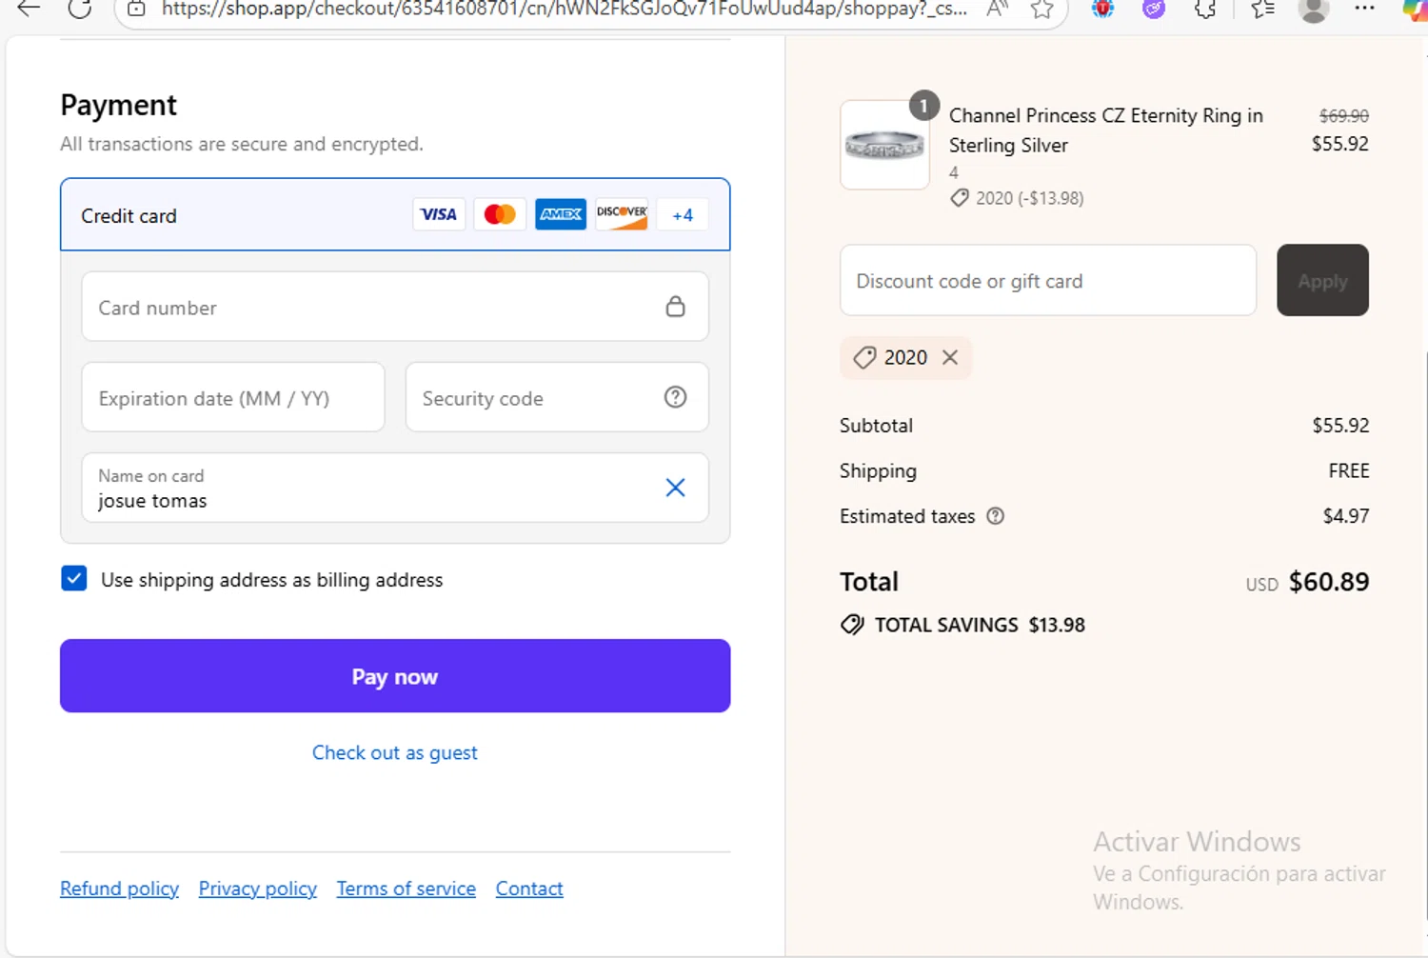Click the Mastercard logo
This screenshot has width=1428, height=958.
point(500,214)
